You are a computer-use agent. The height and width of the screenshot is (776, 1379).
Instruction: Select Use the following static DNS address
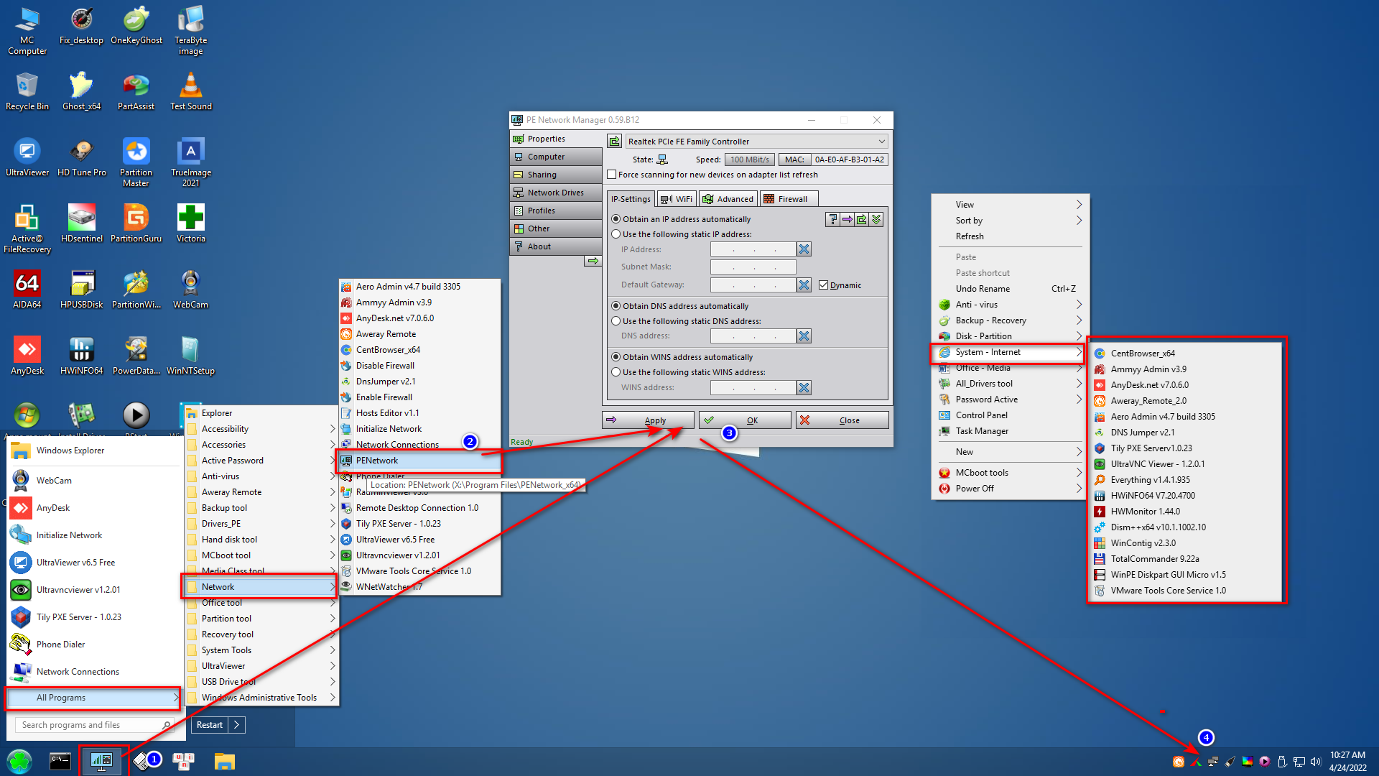pyautogui.click(x=616, y=321)
